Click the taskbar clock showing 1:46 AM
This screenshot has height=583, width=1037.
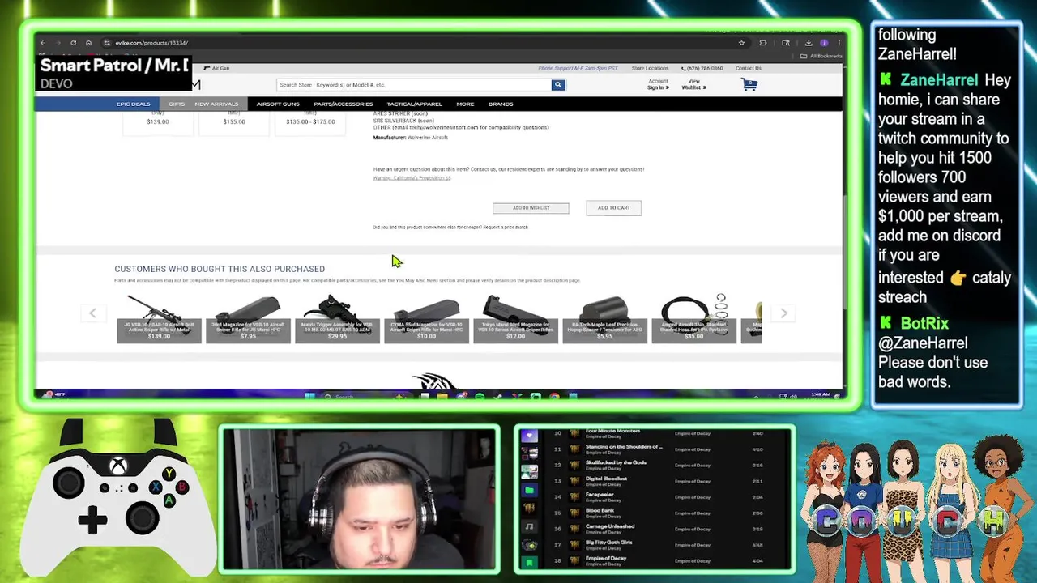tap(821, 395)
